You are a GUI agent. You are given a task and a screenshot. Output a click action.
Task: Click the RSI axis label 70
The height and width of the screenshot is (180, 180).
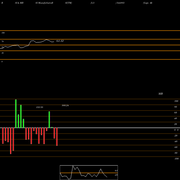[x=3, y=41]
